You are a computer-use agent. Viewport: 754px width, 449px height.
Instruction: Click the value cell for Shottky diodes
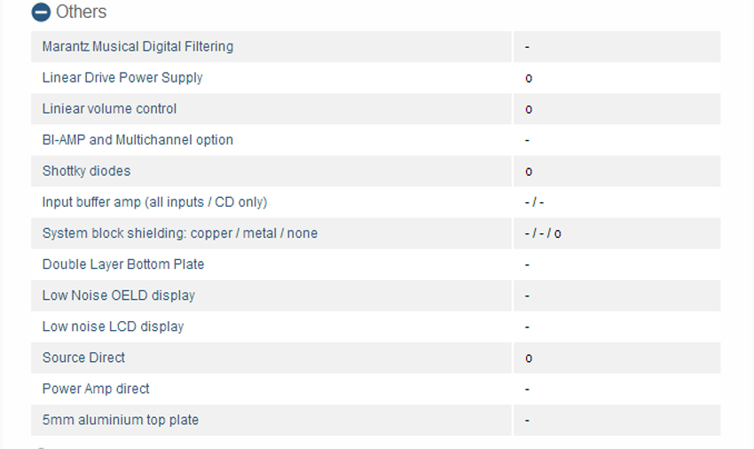617,171
